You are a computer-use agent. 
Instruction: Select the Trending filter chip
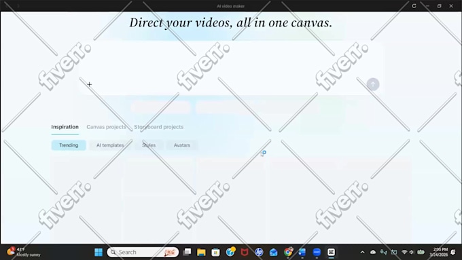69,145
